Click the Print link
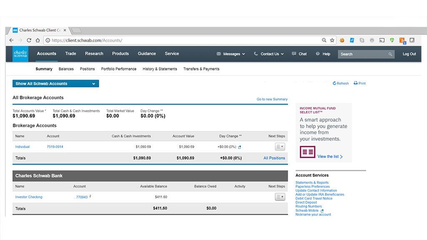This screenshot has width=427, height=240. 359,83
